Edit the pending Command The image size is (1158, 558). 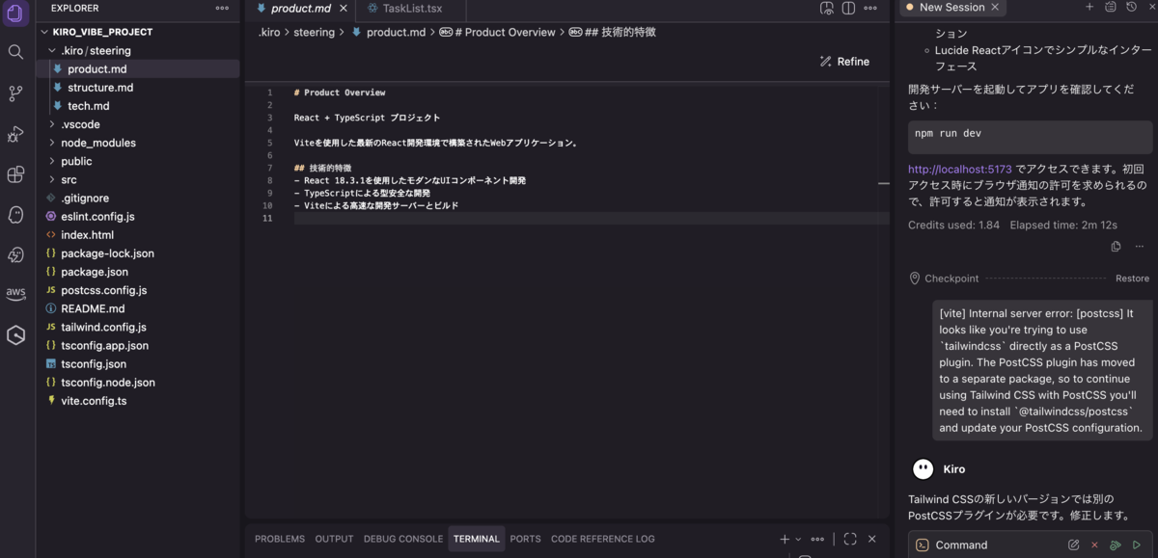coord(1074,545)
